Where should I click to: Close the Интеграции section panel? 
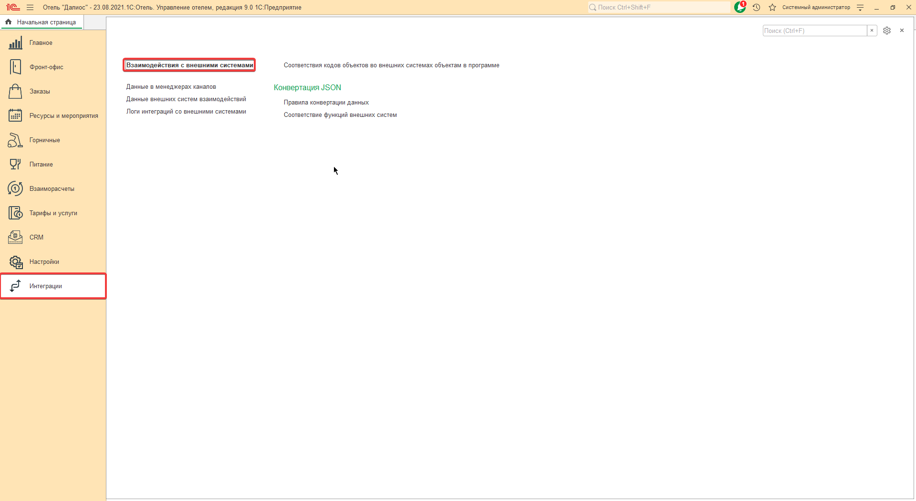click(902, 31)
